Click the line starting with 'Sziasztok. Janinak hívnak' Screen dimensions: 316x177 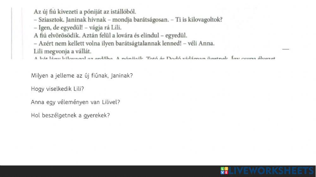click(128, 20)
